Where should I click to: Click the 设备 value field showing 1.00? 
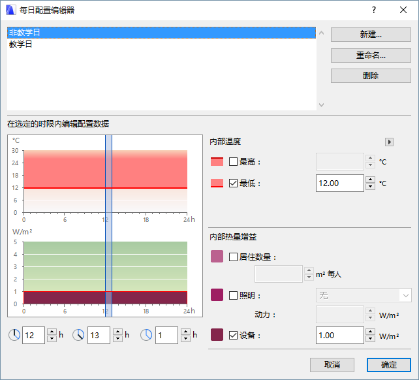click(339, 336)
